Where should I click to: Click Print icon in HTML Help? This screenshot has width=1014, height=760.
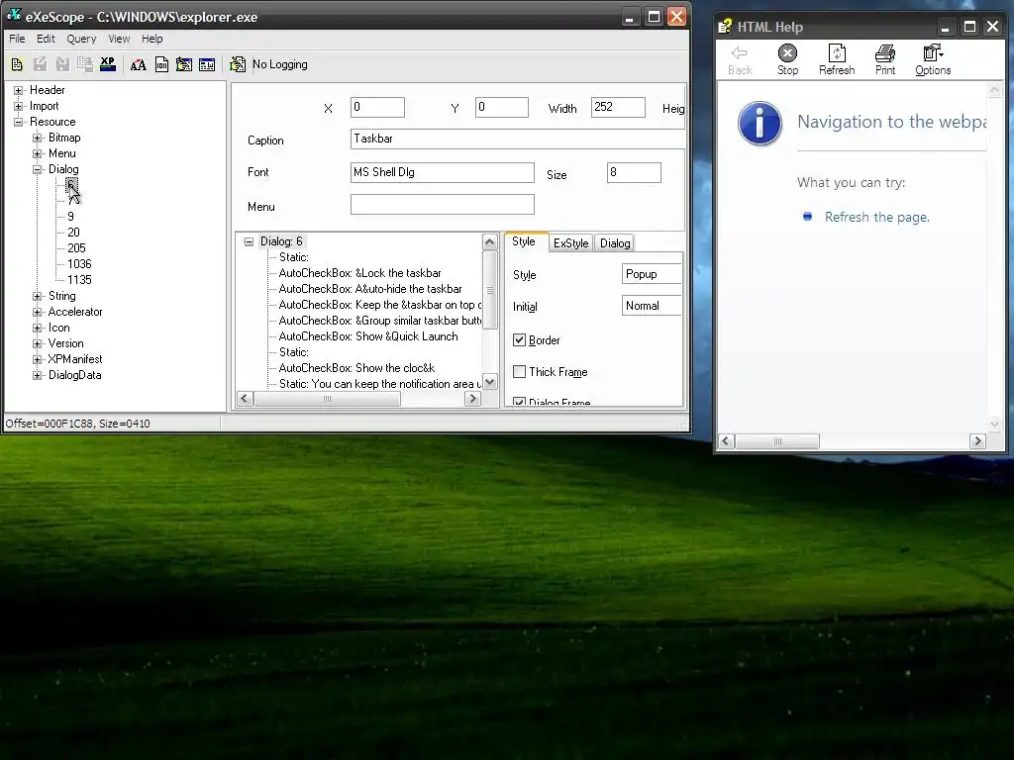click(884, 60)
